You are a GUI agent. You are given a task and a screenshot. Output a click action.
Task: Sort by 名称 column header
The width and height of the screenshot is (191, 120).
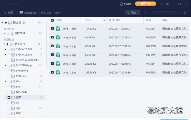click(x=59, y=20)
